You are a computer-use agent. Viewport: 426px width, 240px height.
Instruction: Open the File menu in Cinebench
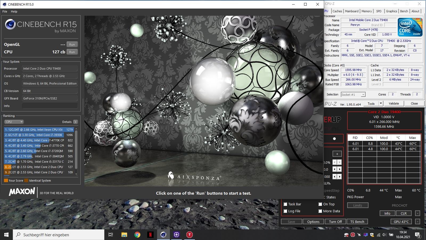click(5, 11)
